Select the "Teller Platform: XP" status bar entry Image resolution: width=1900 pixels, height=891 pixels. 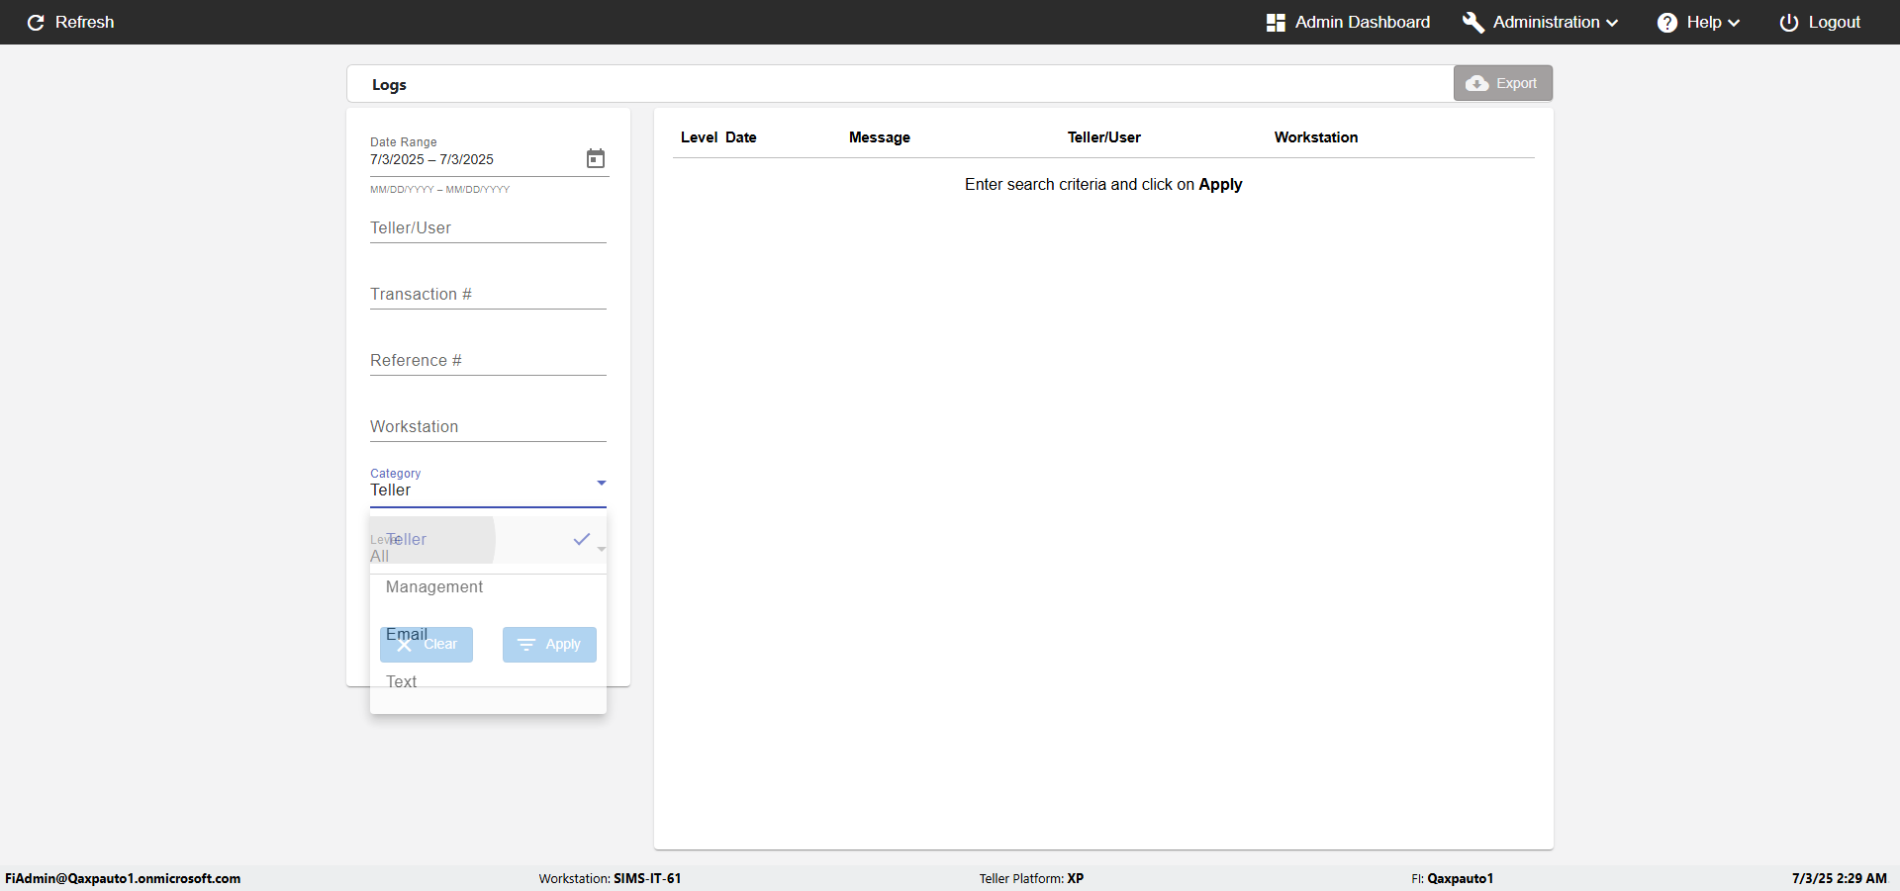(x=1031, y=878)
